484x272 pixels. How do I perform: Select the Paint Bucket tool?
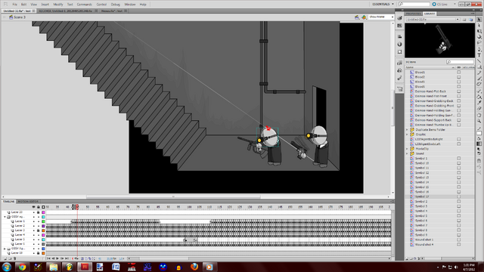point(479,97)
